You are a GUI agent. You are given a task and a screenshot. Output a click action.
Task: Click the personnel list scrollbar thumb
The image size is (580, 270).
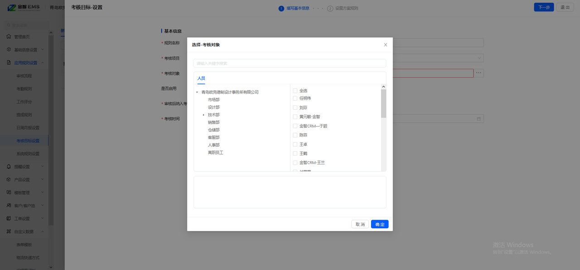384,104
